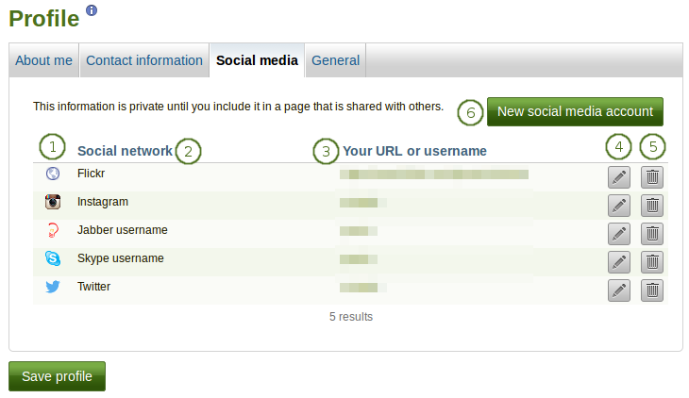Edit the Skype username entry
The height and width of the screenshot is (398, 689).
coord(619,261)
